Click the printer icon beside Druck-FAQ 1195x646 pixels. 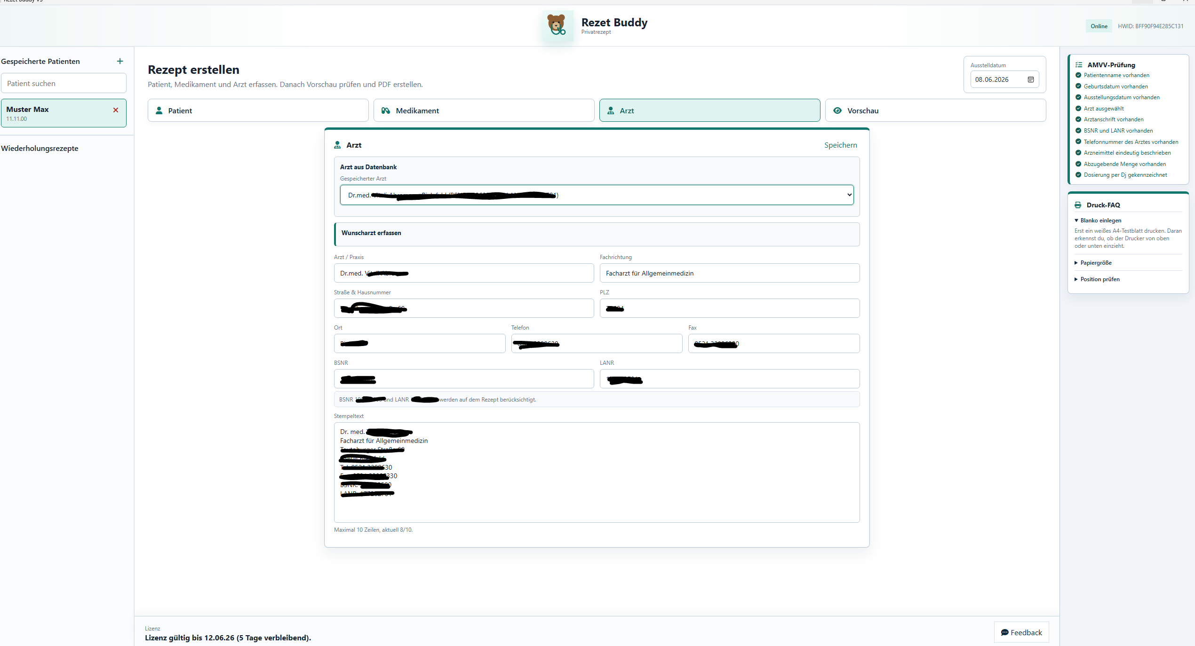coord(1078,205)
